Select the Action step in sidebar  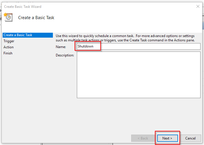tap(8, 47)
